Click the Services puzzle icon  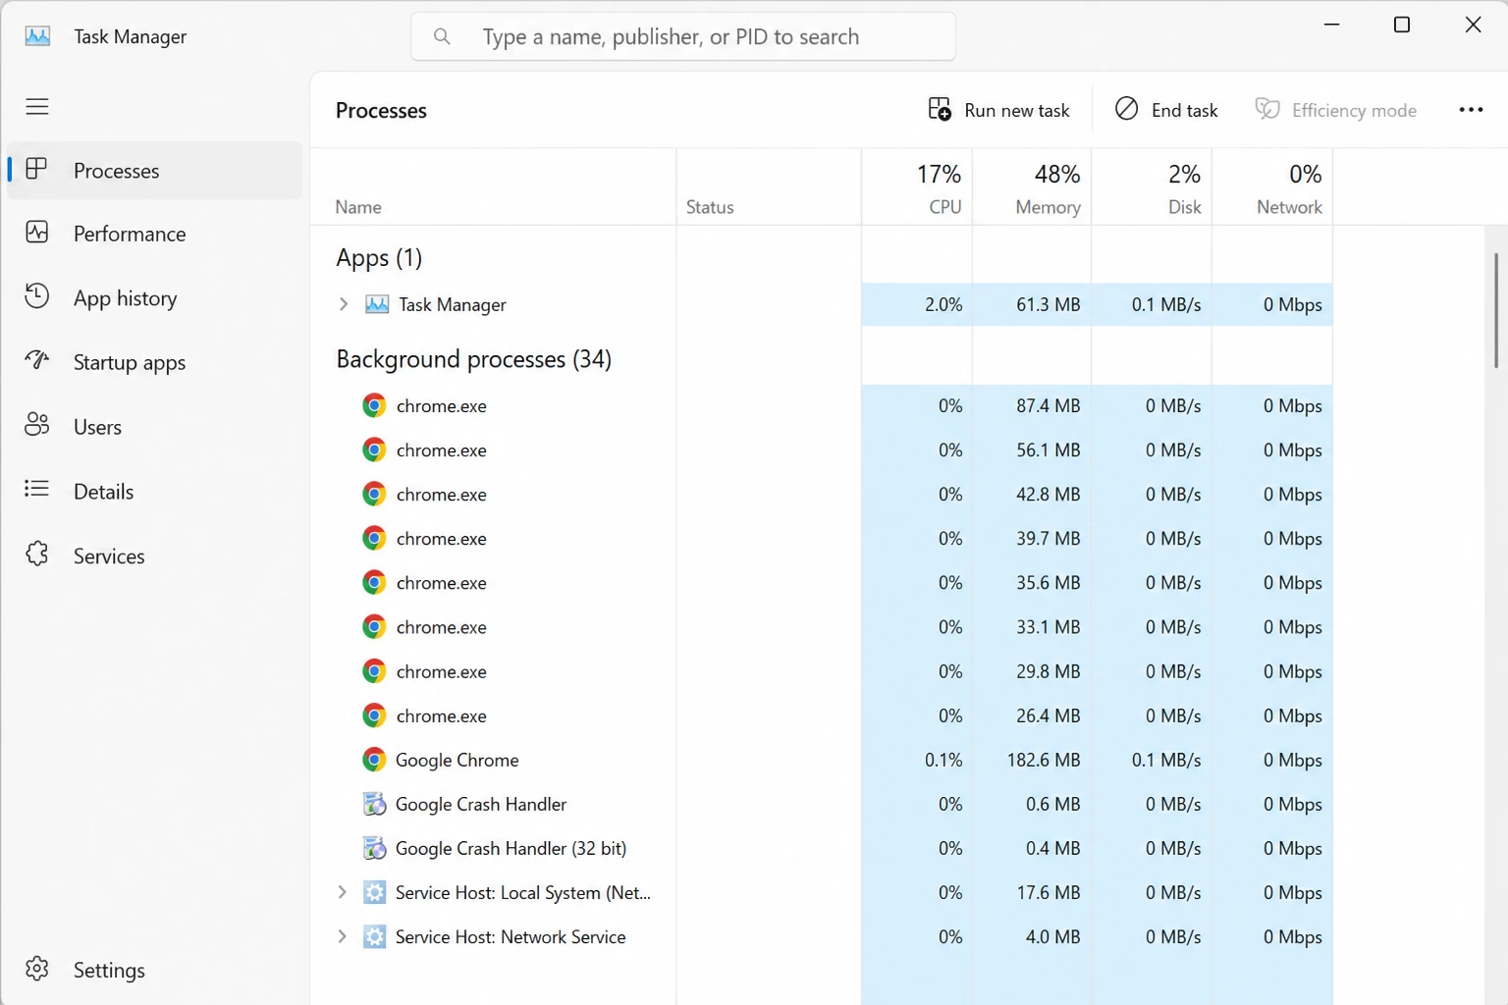(x=36, y=555)
